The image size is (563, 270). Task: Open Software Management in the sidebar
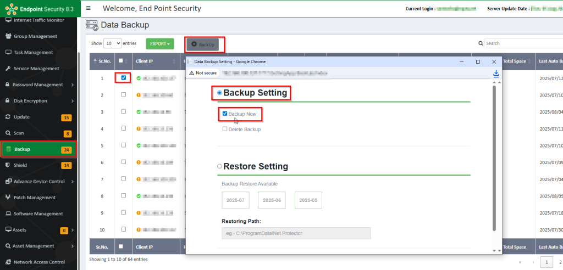[38, 213]
